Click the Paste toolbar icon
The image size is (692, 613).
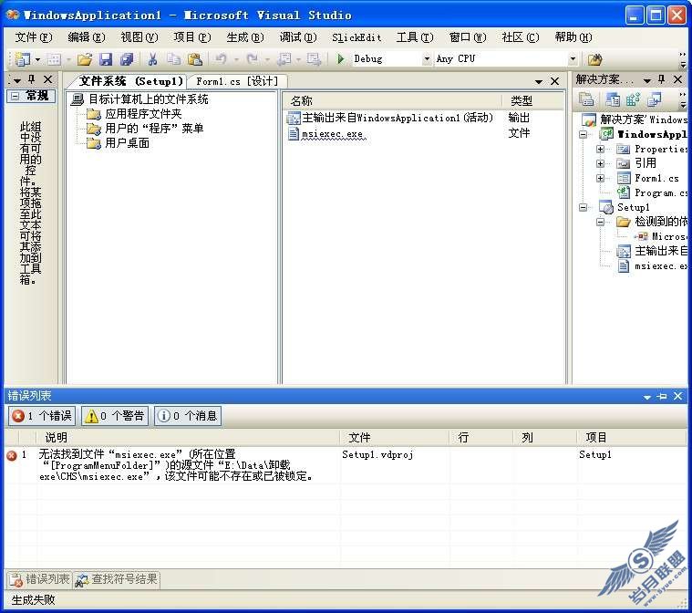coord(194,58)
